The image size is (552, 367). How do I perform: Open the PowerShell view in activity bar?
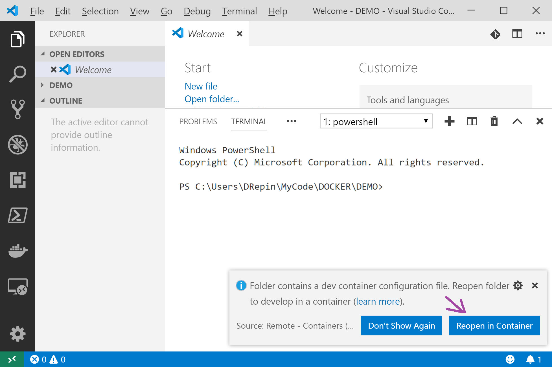tap(17, 215)
